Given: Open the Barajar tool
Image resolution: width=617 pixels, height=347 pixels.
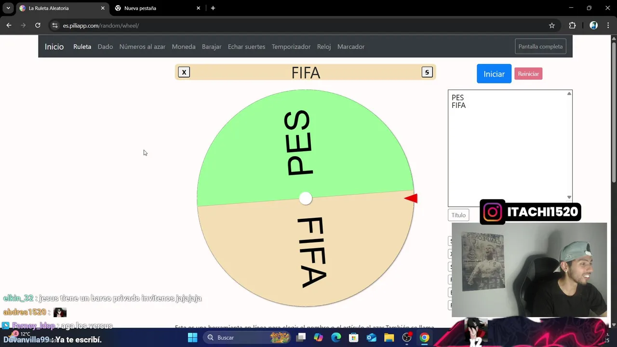Looking at the screenshot, I should [212, 47].
